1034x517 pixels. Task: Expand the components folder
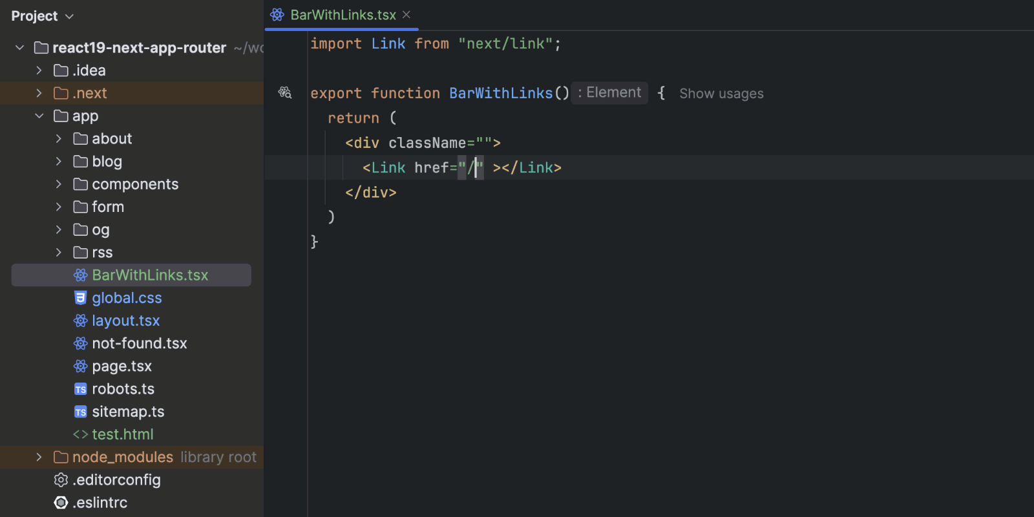58,184
